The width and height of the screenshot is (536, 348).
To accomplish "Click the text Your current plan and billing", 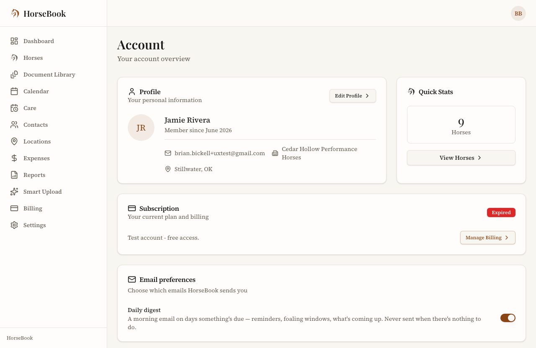I will click(168, 217).
